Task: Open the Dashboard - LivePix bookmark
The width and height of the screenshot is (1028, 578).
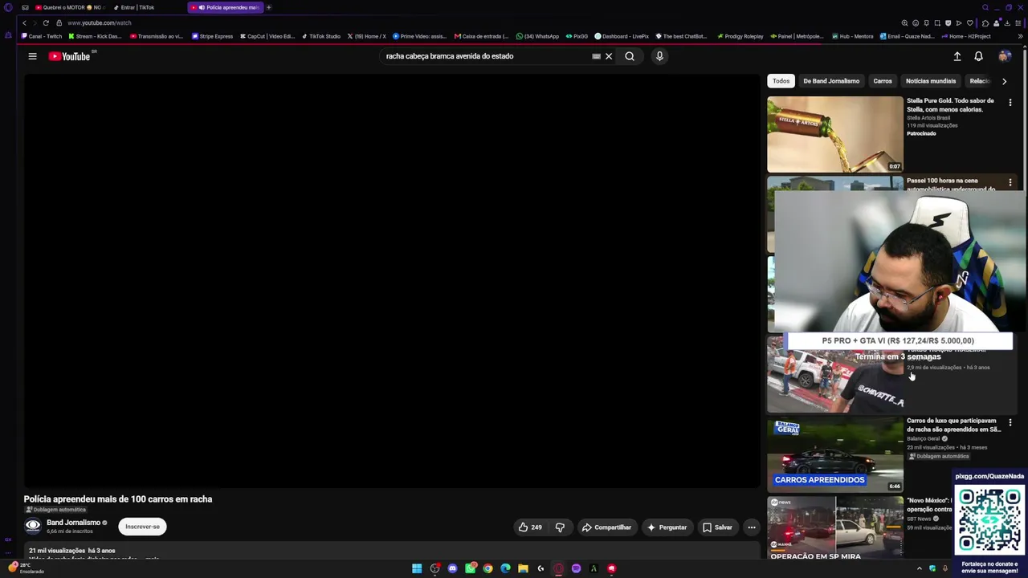Action: pyautogui.click(x=622, y=36)
